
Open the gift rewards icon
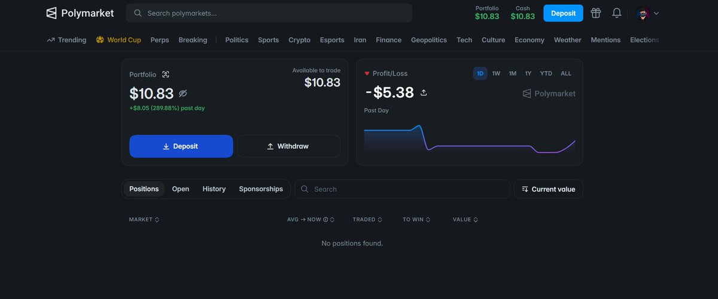(x=595, y=13)
